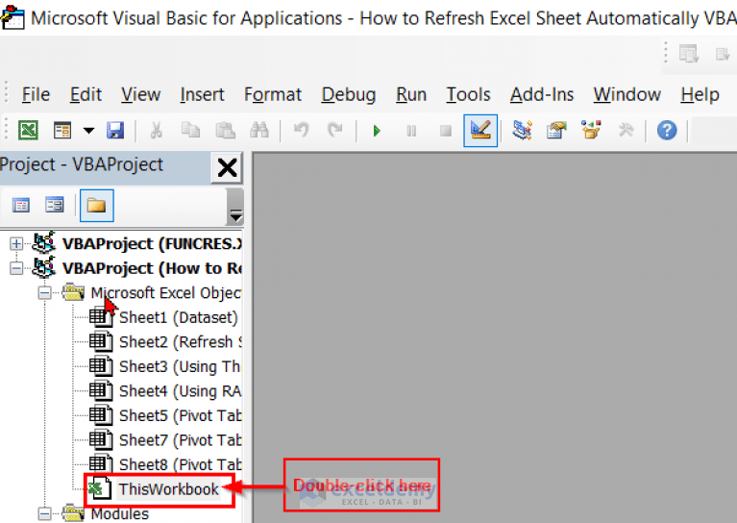Open the Object Browser icon

591,131
